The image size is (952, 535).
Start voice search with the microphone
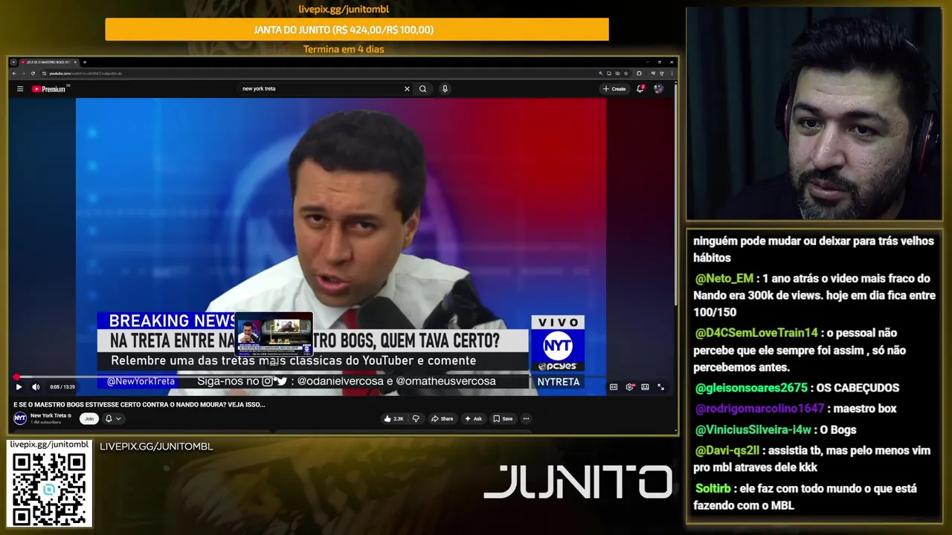(x=445, y=88)
